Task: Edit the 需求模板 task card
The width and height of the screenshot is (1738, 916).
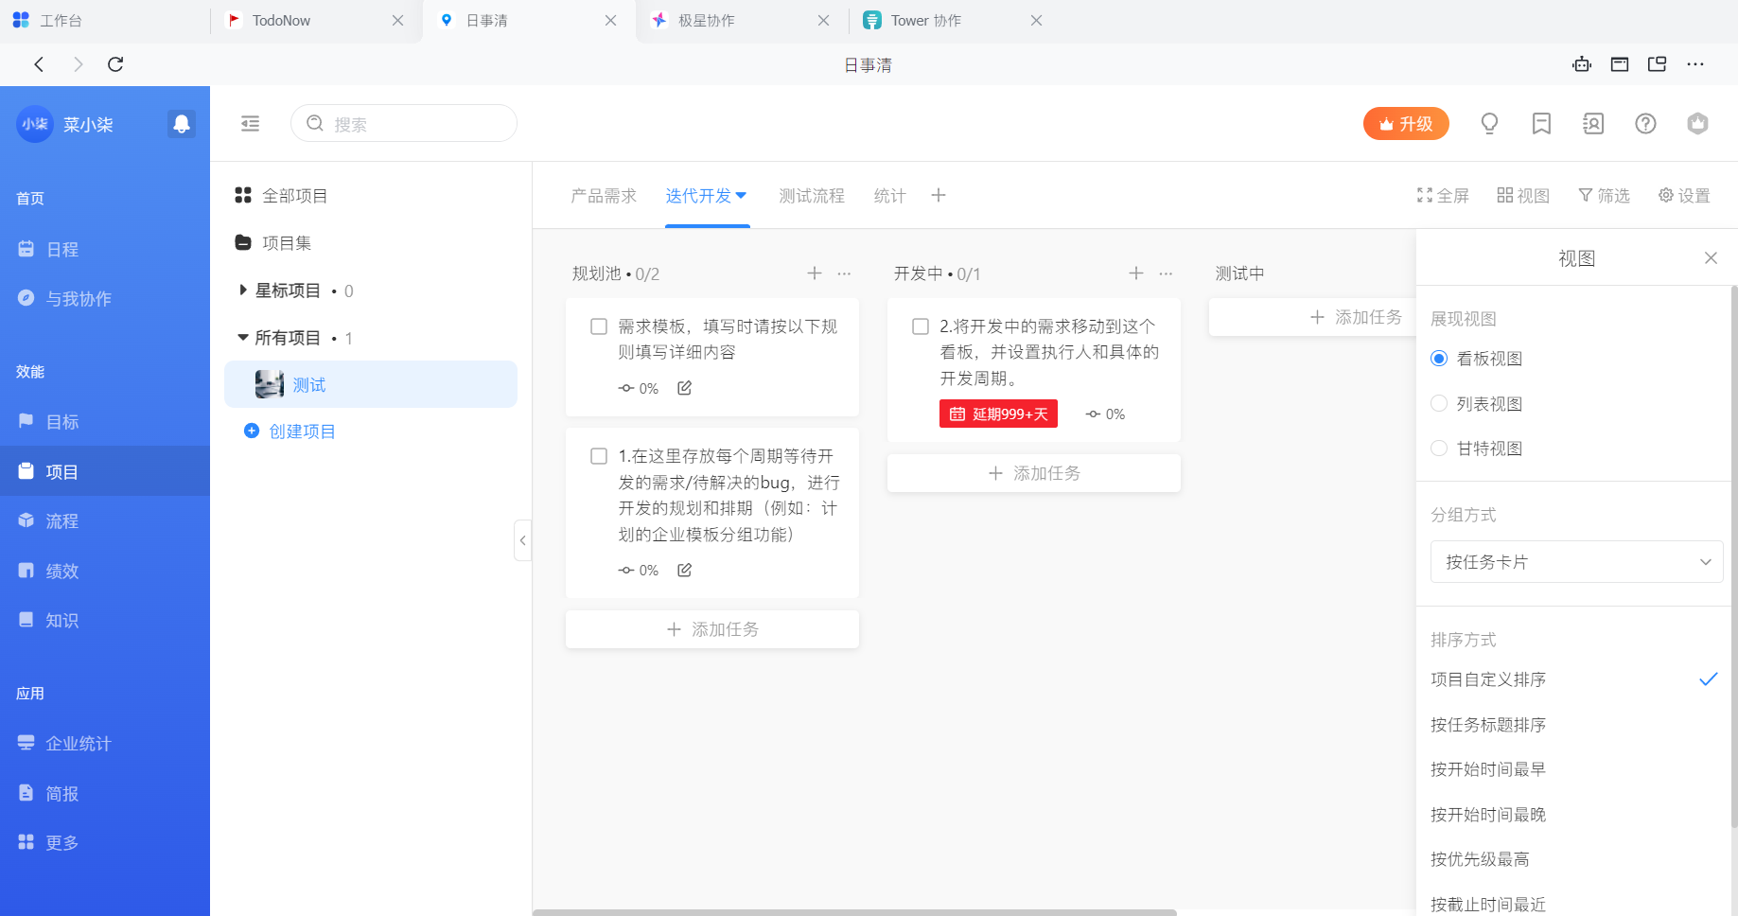Action: pyautogui.click(x=684, y=388)
